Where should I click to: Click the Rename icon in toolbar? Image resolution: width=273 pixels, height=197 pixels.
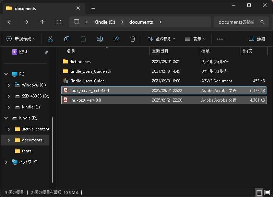[x=100, y=39]
